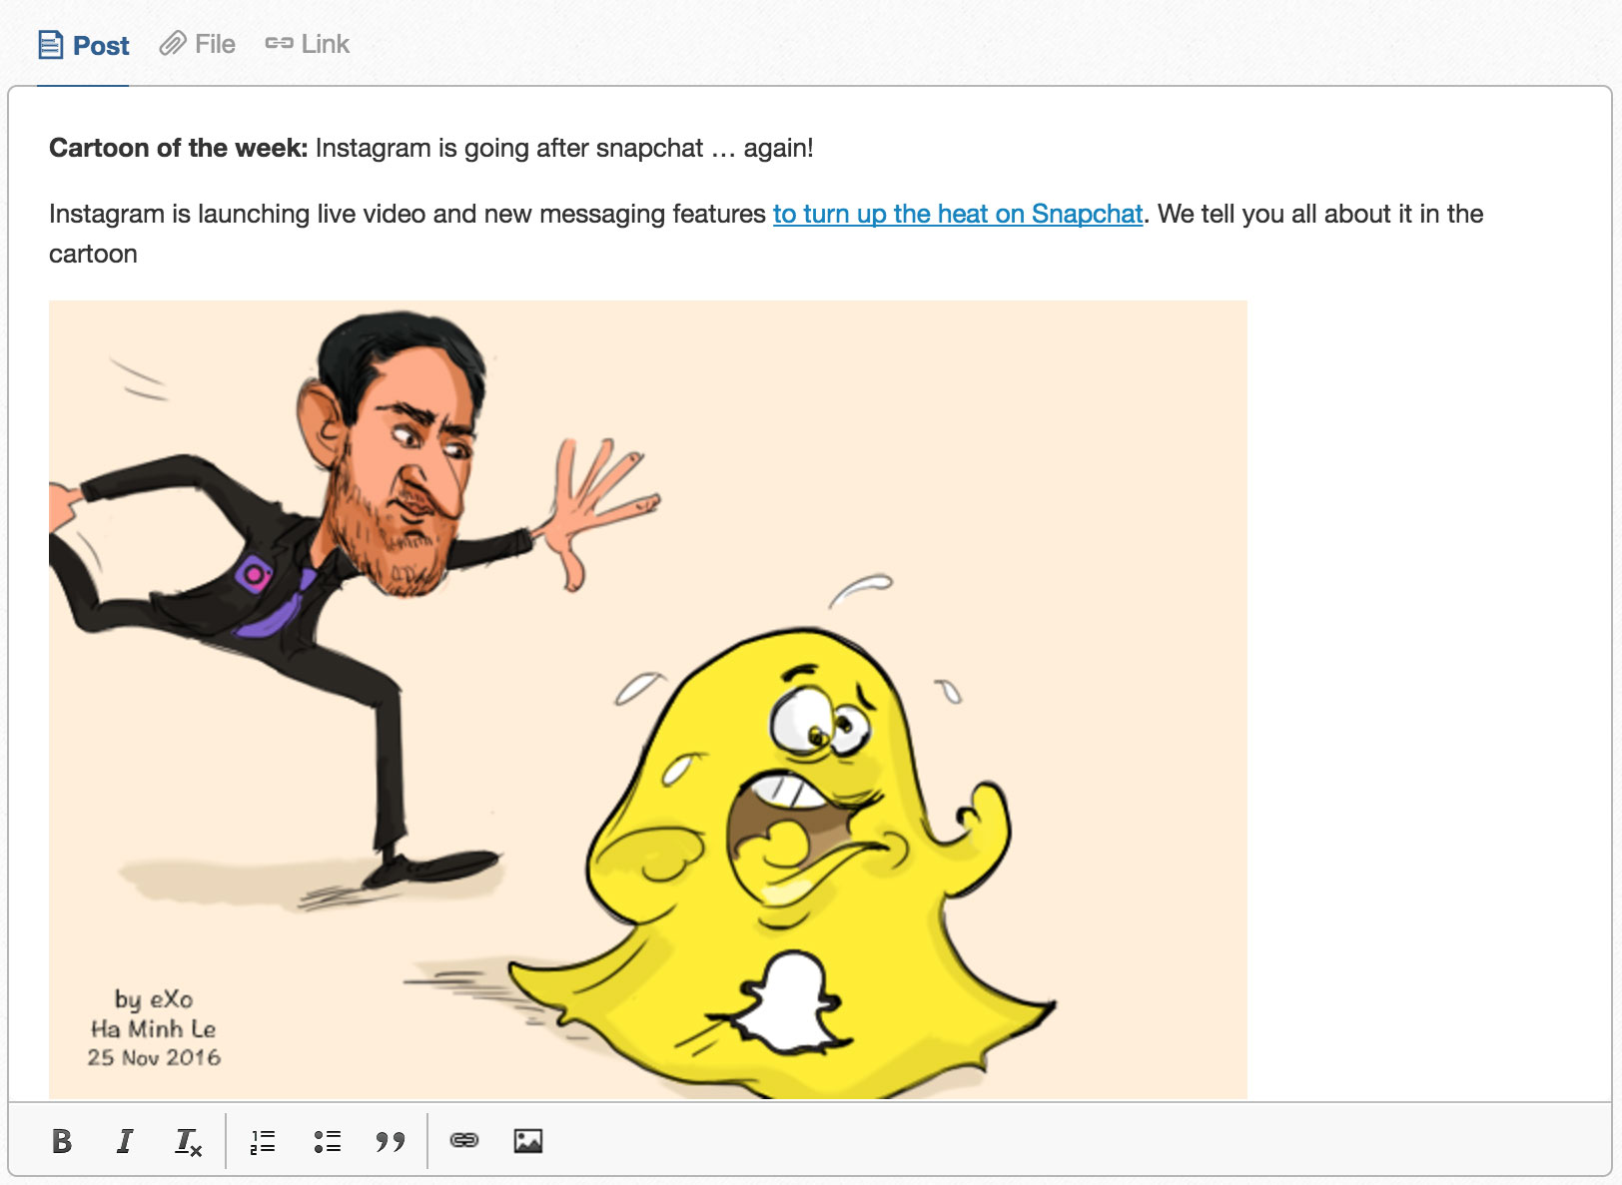Toggle bold formatting in the toolbar

coord(62,1141)
